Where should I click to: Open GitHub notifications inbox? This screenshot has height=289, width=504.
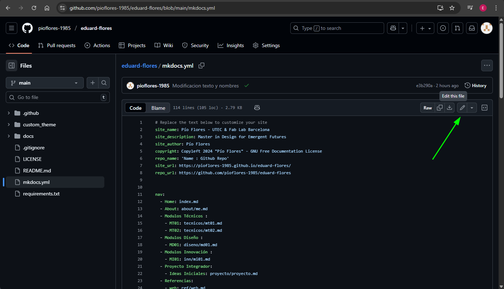472,28
